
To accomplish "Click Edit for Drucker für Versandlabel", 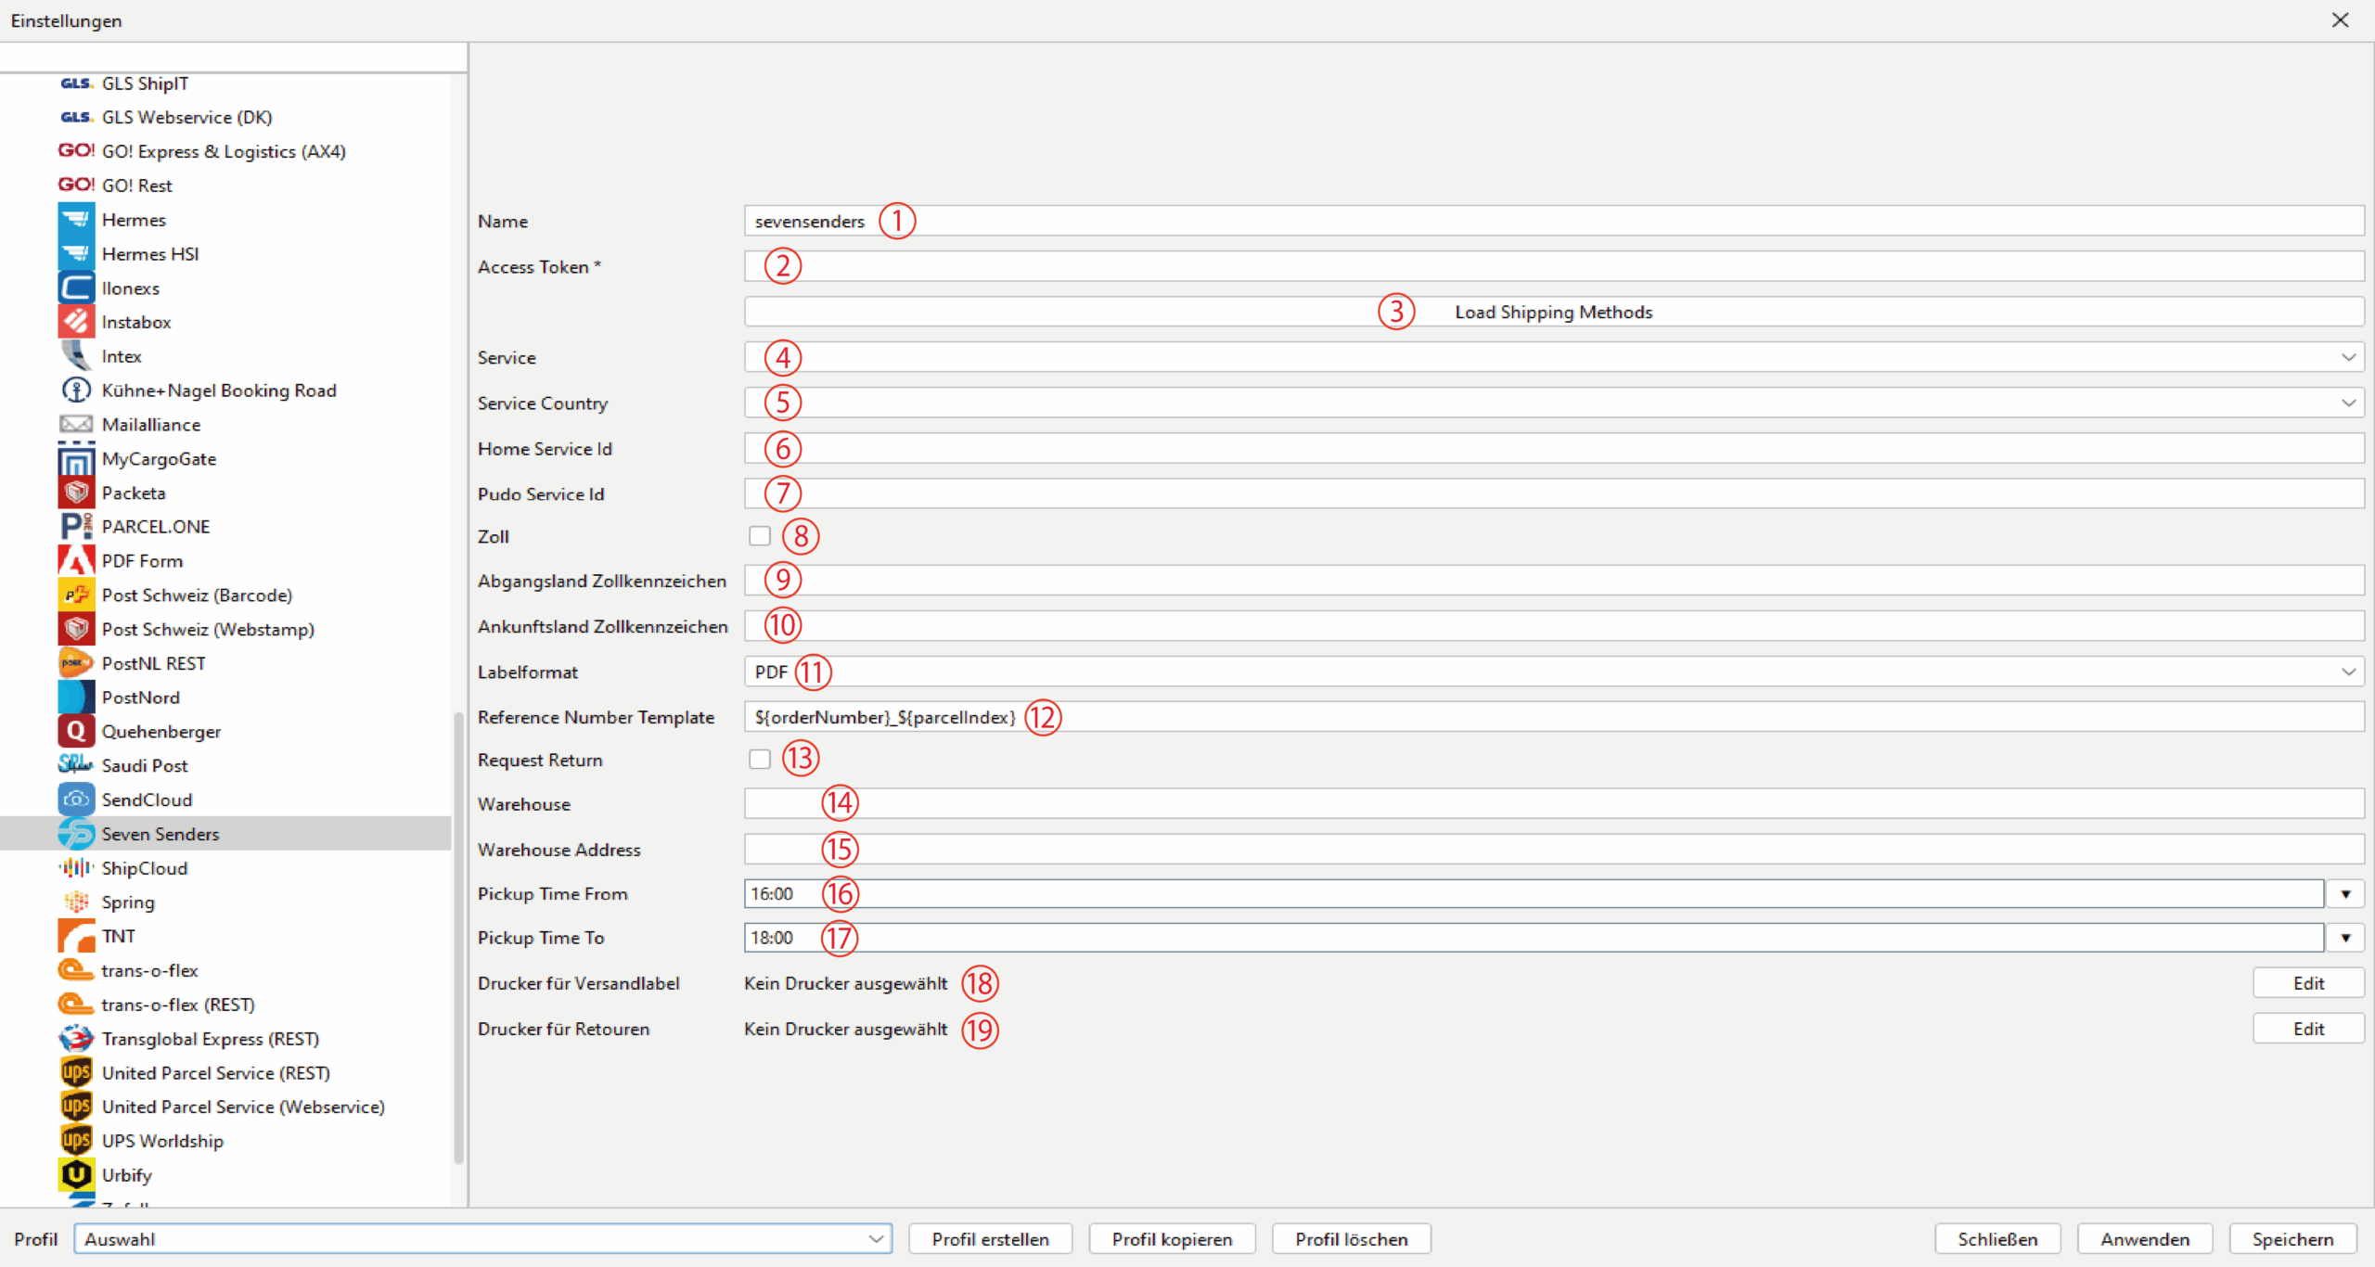I will coord(2308,983).
